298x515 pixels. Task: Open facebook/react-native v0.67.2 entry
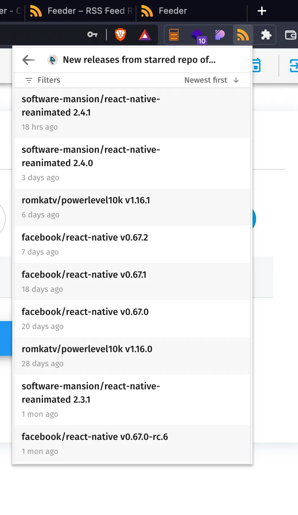pyautogui.click(x=132, y=244)
